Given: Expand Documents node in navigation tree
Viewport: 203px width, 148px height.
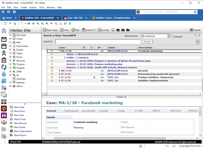Looking at the screenshot, I should click(10, 46).
